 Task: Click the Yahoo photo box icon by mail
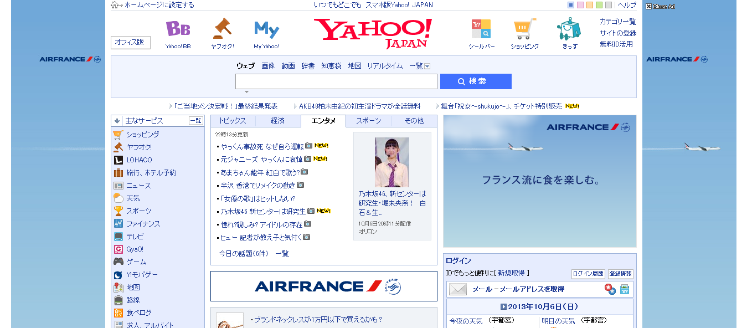coord(625,289)
